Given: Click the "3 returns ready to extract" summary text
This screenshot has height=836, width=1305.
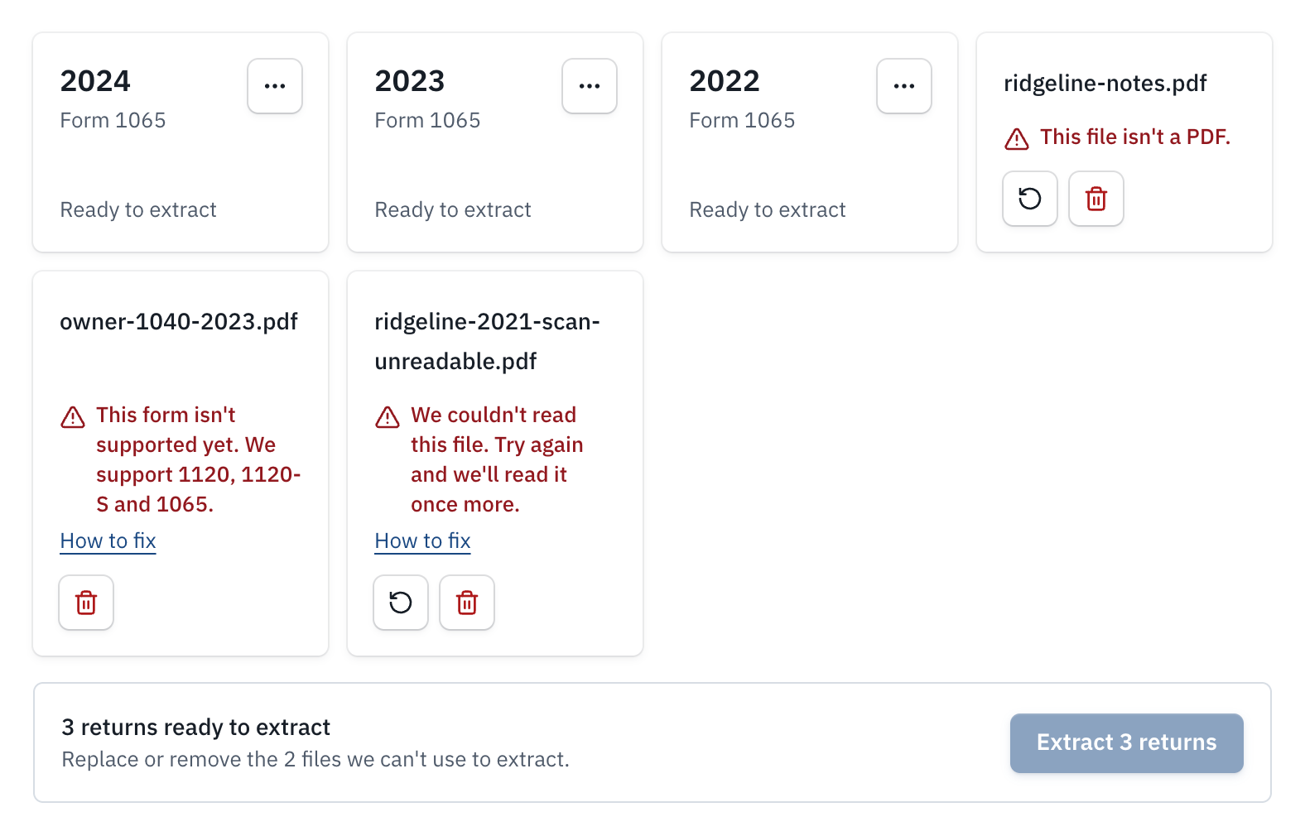Looking at the screenshot, I should (x=196, y=727).
